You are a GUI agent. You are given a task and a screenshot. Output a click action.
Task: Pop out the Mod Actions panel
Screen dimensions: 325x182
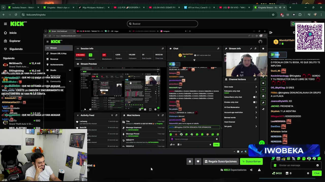(162, 115)
